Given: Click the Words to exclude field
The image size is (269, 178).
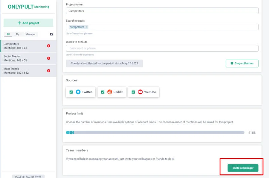Looking at the screenshot, I should (x=162, y=48).
